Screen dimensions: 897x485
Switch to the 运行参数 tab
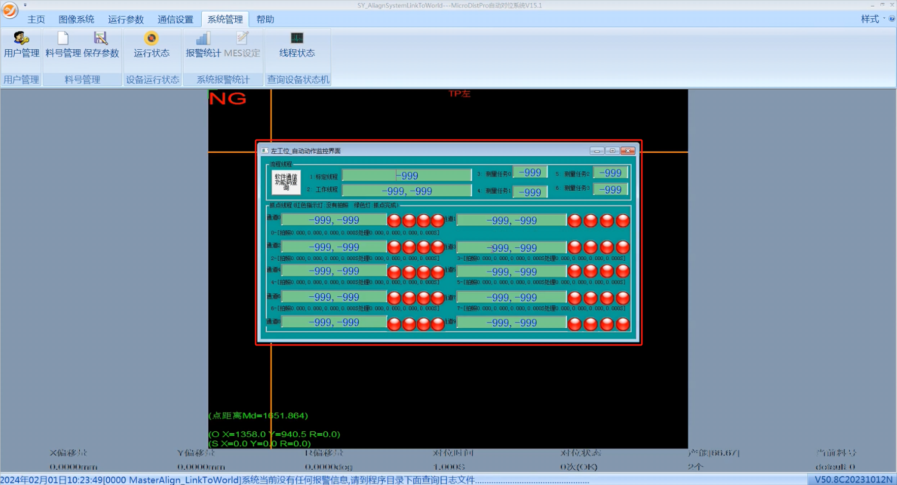126,19
